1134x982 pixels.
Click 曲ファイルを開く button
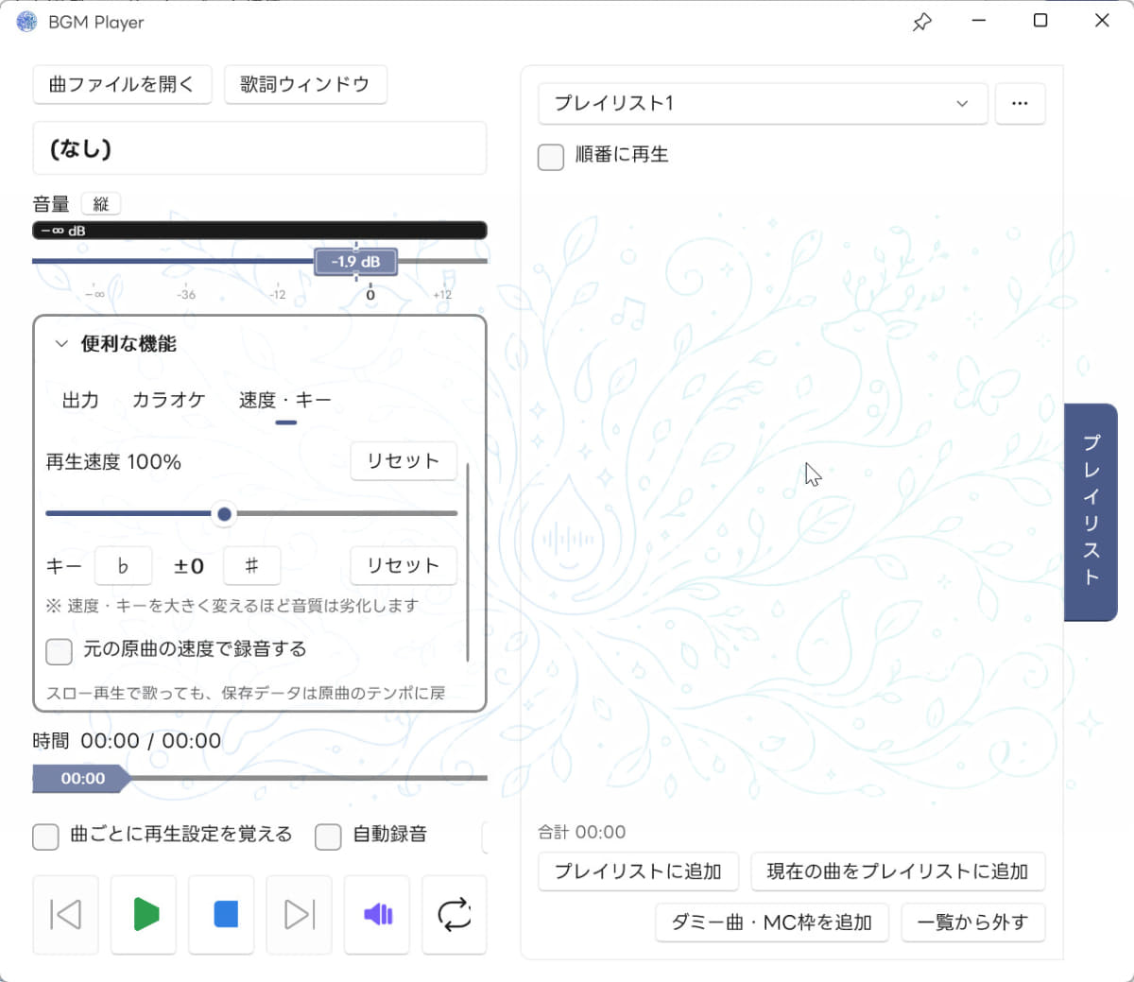click(x=122, y=84)
